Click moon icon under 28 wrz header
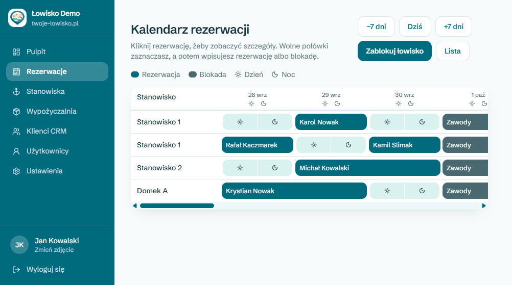Image resolution: width=512 pixels, height=285 pixels. [x=264, y=103]
